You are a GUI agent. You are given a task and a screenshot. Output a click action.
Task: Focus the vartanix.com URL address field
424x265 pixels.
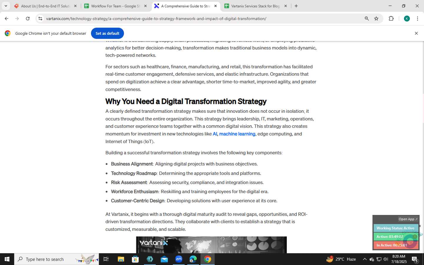click(x=156, y=19)
